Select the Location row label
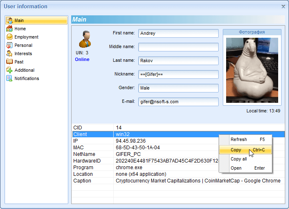This screenshot has width=289, height=209. pos(83,174)
